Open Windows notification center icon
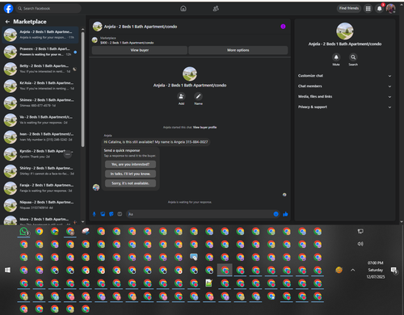 coord(393,270)
